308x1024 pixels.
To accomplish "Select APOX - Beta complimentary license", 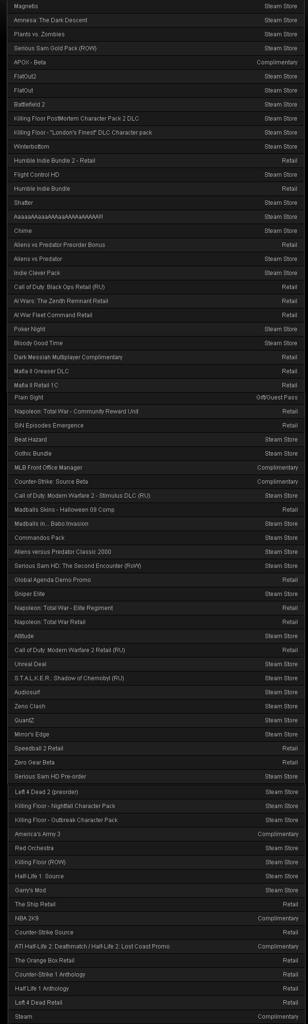I will [156, 62].
